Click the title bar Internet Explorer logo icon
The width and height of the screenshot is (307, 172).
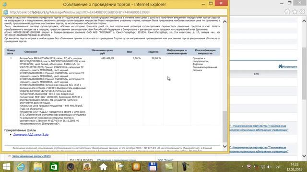pos(4,4)
